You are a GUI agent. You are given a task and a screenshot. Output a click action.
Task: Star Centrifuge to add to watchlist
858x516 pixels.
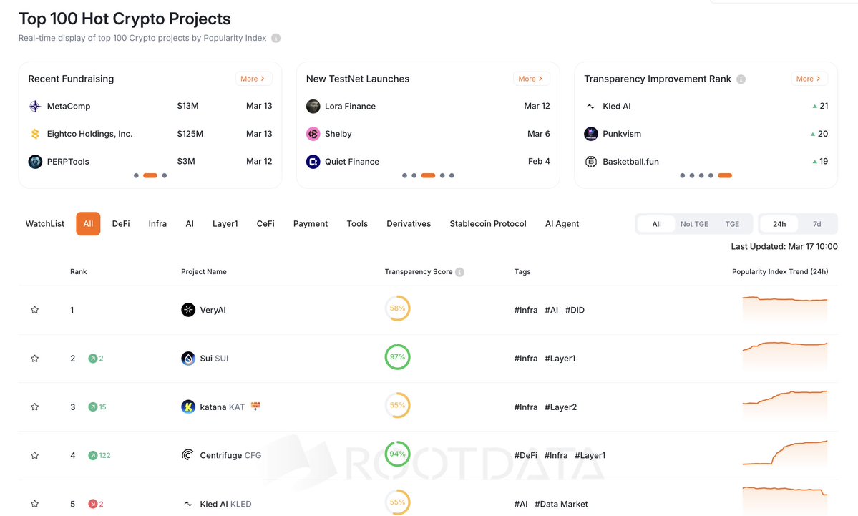[x=34, y=455]
